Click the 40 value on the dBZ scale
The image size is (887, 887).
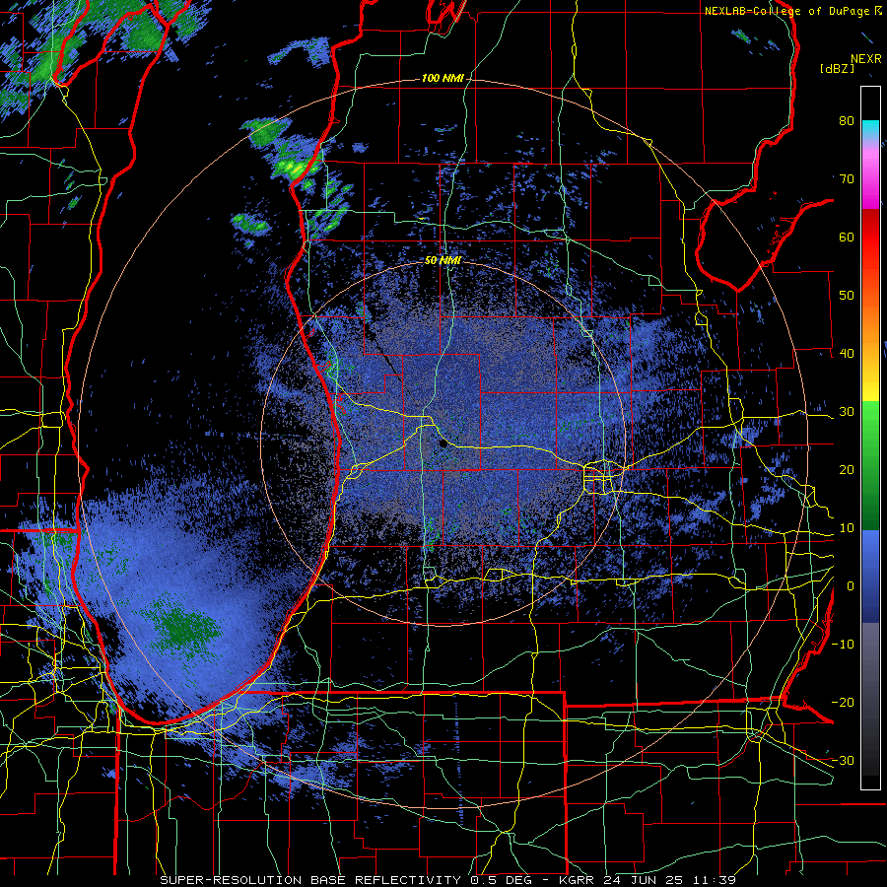[x=847, y=354]
